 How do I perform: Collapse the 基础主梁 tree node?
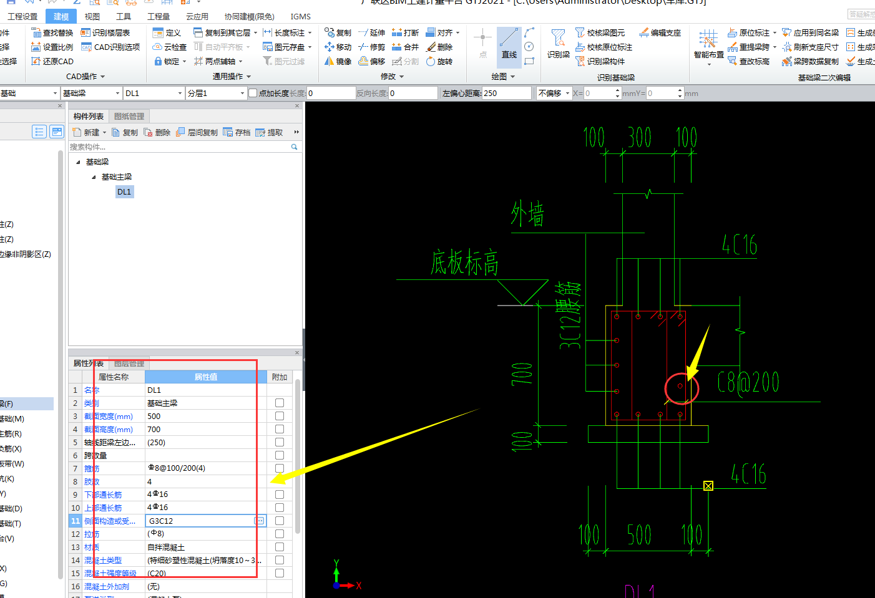coord(94,177)
